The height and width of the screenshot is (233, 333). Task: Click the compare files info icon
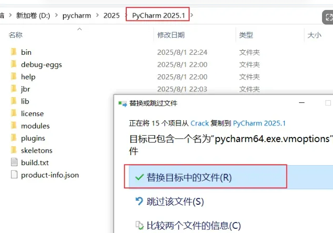coord(139,225)
